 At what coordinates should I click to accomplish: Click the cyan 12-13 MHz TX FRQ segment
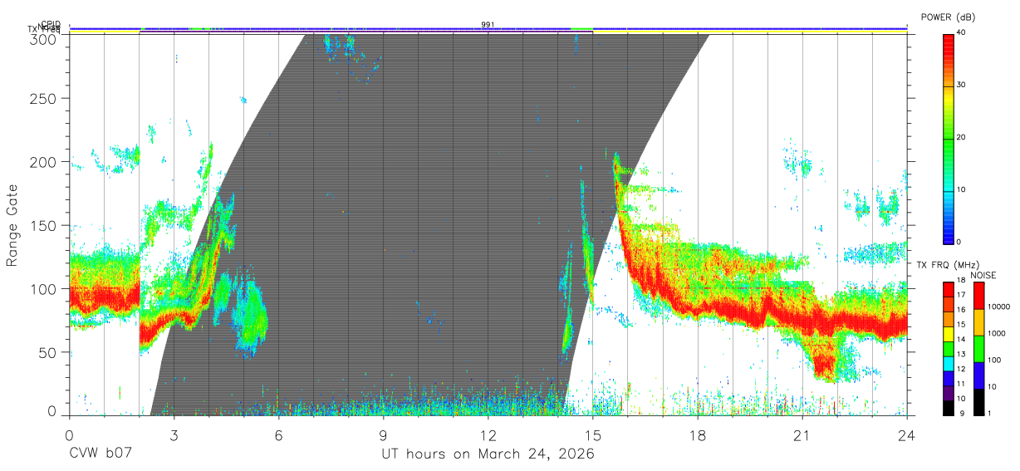click(x=949, y=362)
